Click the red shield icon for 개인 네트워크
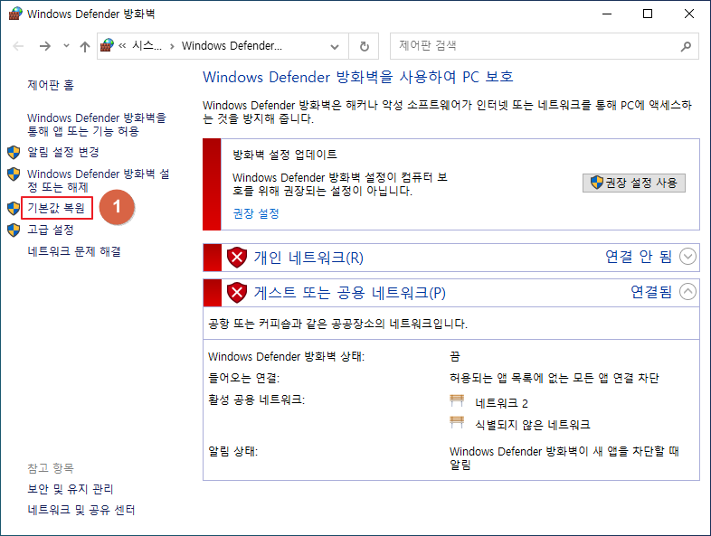Image resolution: width=711 pixels, height=536 pixels. pyautogui.click(x=237, y=258)
